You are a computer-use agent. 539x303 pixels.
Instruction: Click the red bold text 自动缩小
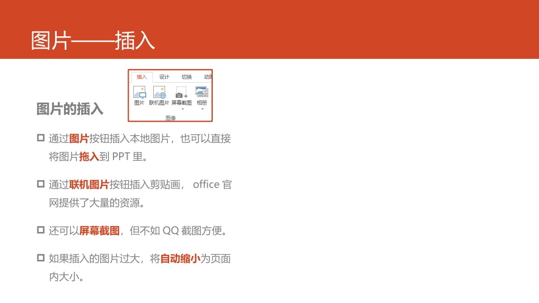point(180,258)
